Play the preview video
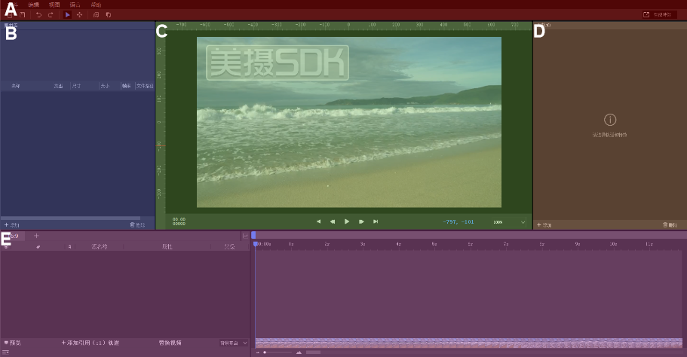The height and width of the screenshot is (357, 687). point(347,222)
